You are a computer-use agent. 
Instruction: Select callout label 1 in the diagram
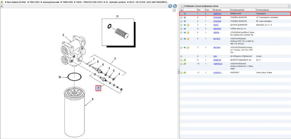pyautogui.click(x=98, y=88)
